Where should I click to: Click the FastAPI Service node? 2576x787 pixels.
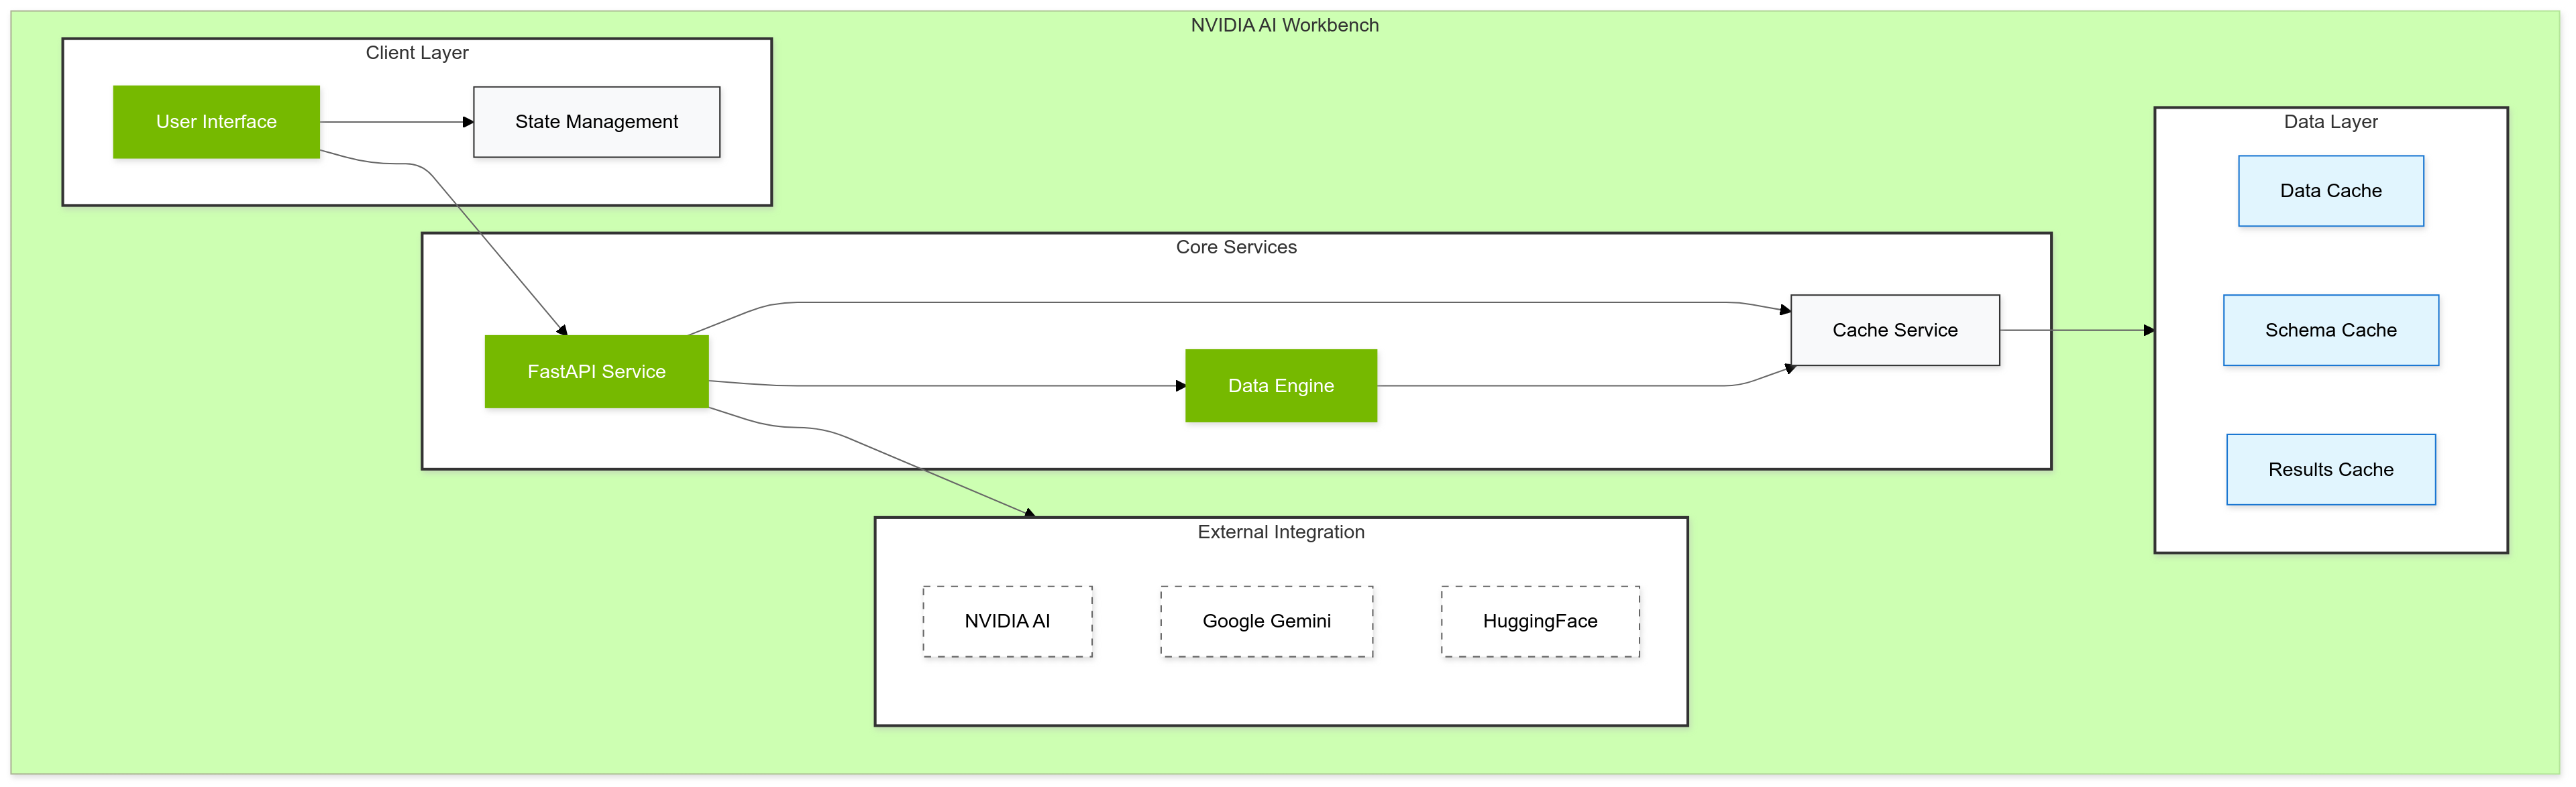coord(596,371)
